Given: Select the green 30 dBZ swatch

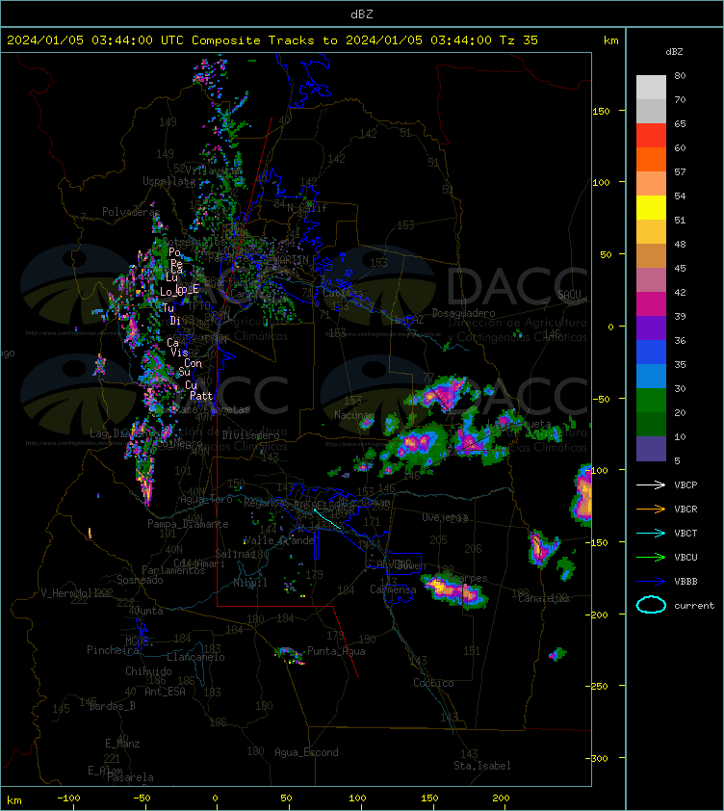Looking at the screenshot, I should click(651, 400).
